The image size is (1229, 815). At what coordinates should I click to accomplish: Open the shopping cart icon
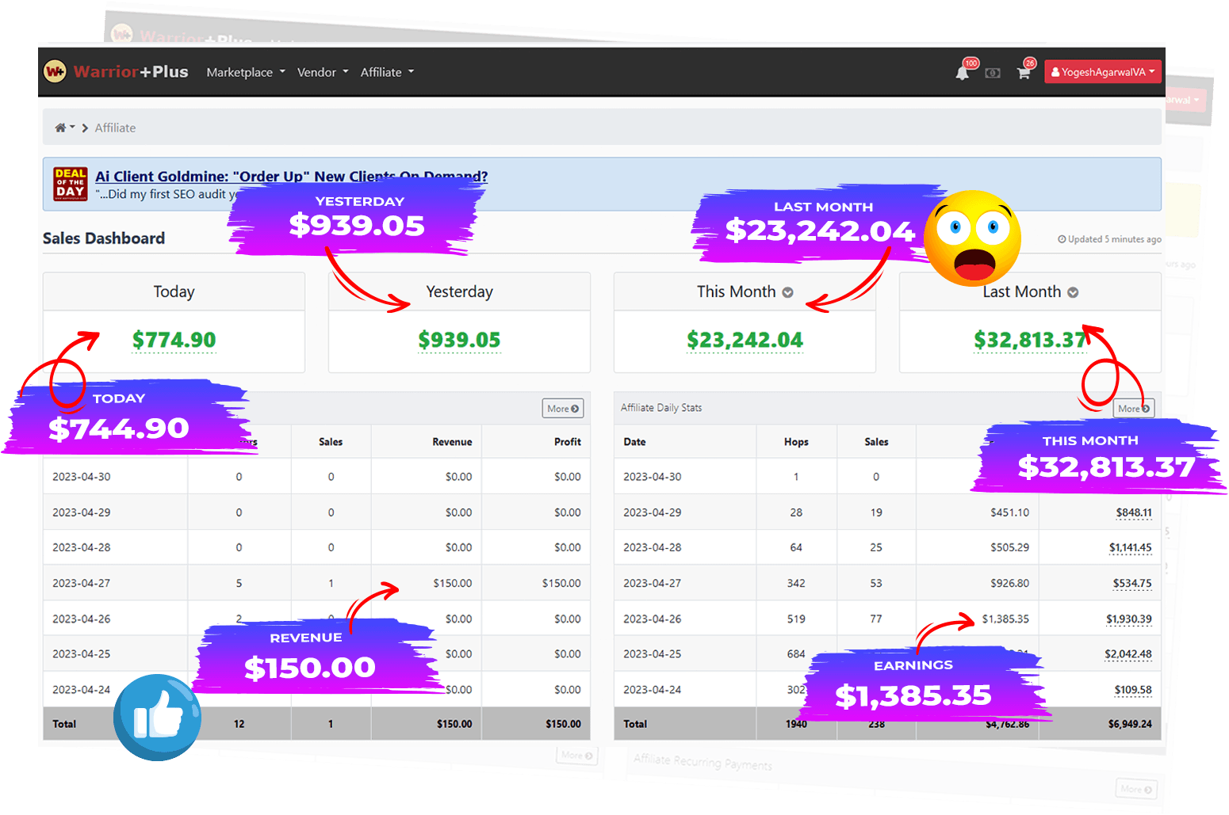tap(1024, 73)
